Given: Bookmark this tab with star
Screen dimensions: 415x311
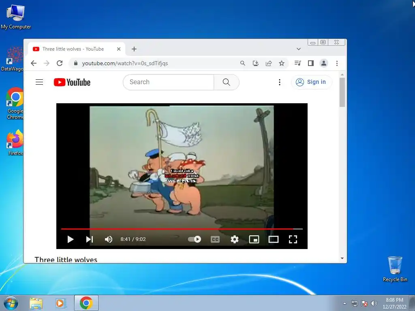Looking at the screenshot, I should [282, 63].
